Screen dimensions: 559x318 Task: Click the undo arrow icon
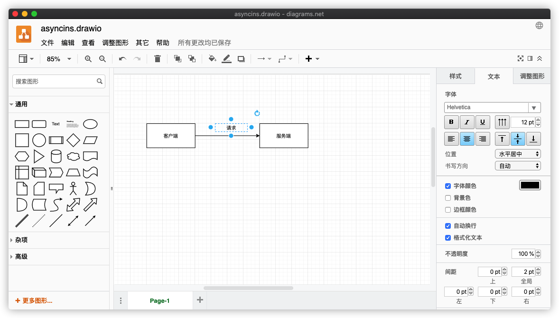pyautogui.click(x=122, y=59)
